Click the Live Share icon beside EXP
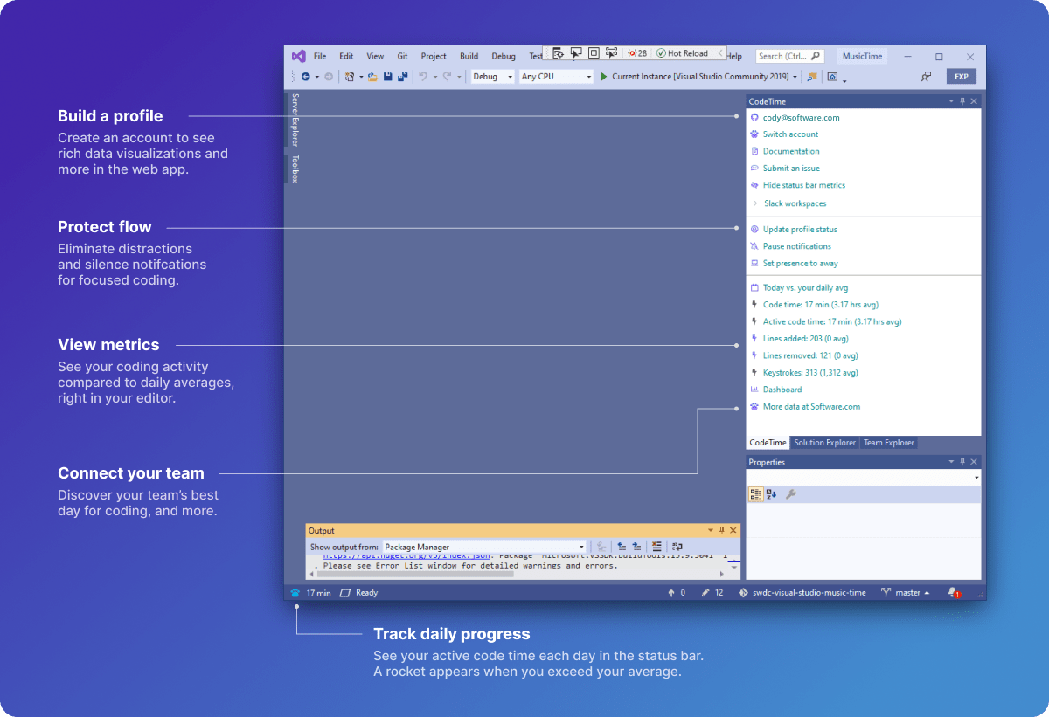 pos(926,77)
